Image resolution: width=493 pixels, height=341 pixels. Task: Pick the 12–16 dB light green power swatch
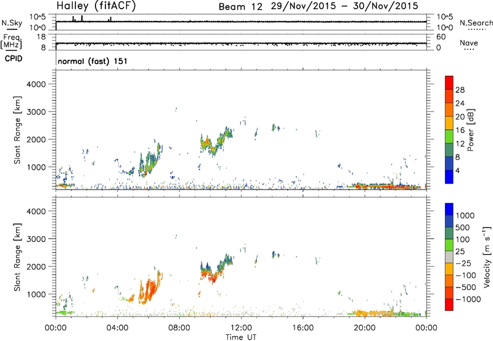449,137
